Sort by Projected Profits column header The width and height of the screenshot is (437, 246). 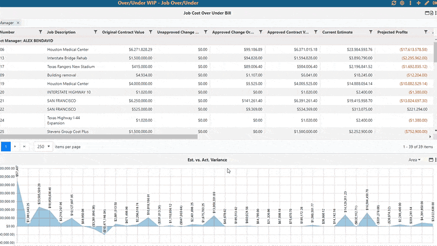coord(393,32)
